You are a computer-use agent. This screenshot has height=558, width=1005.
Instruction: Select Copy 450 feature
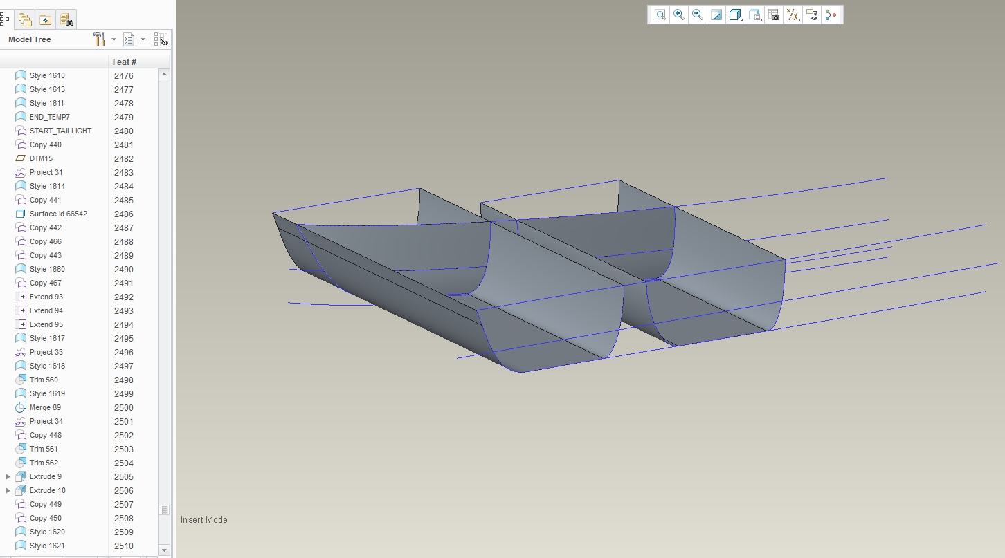tap(46, 518)
